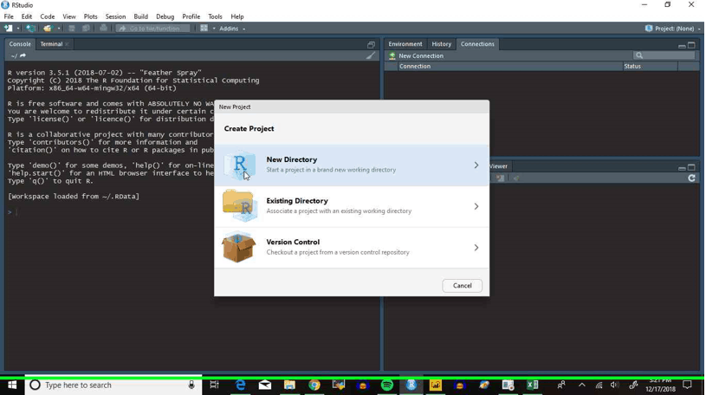Viewport: 706px width, 395px height.
Task: Click the chevron beside New Directory
Action: pyautogui.click(x=476, y=165)
